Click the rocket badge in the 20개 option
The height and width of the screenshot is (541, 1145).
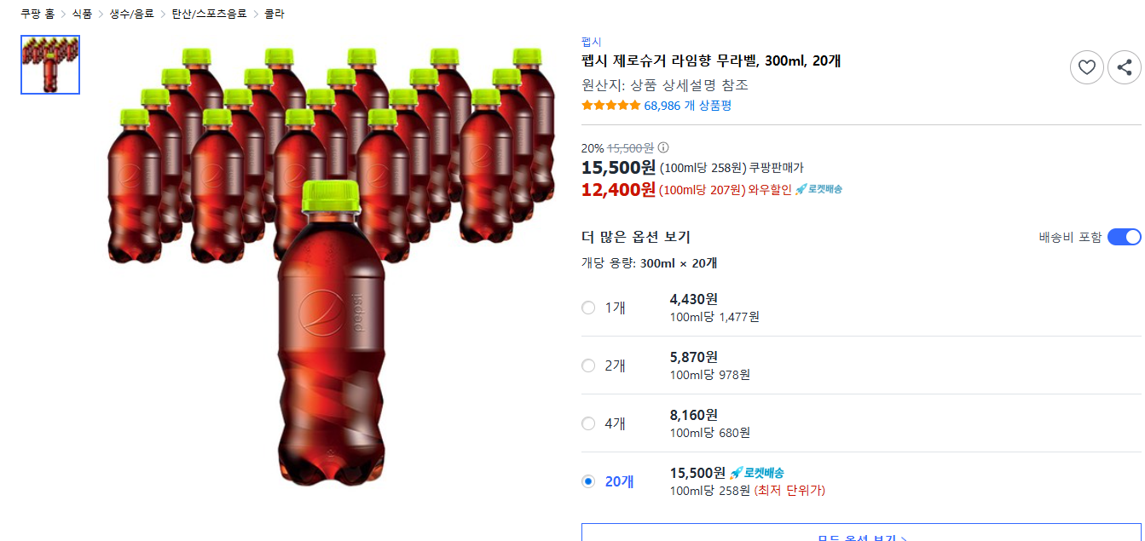point(757,473)
